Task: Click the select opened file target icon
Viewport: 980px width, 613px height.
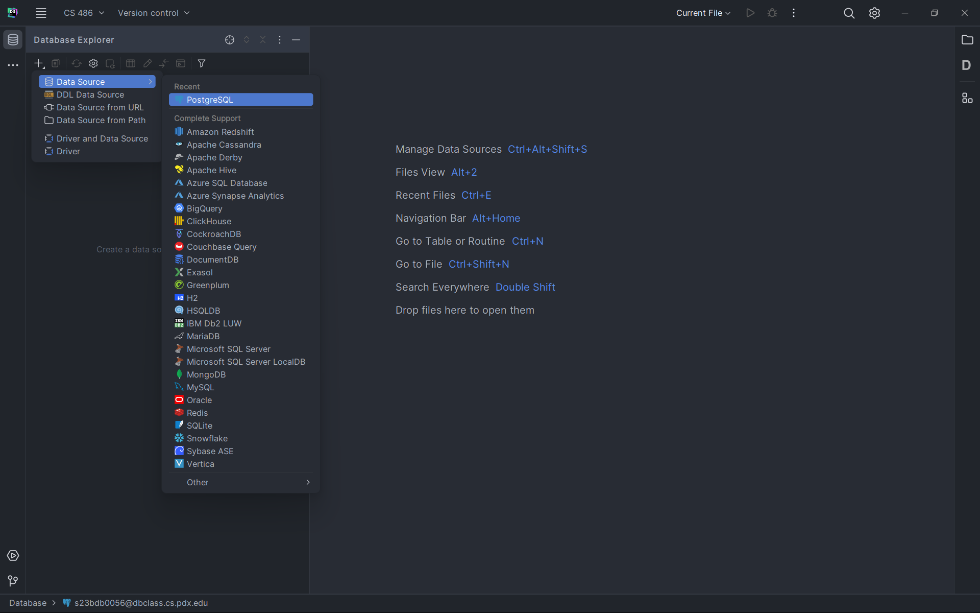Action: [x=230, y=40]
